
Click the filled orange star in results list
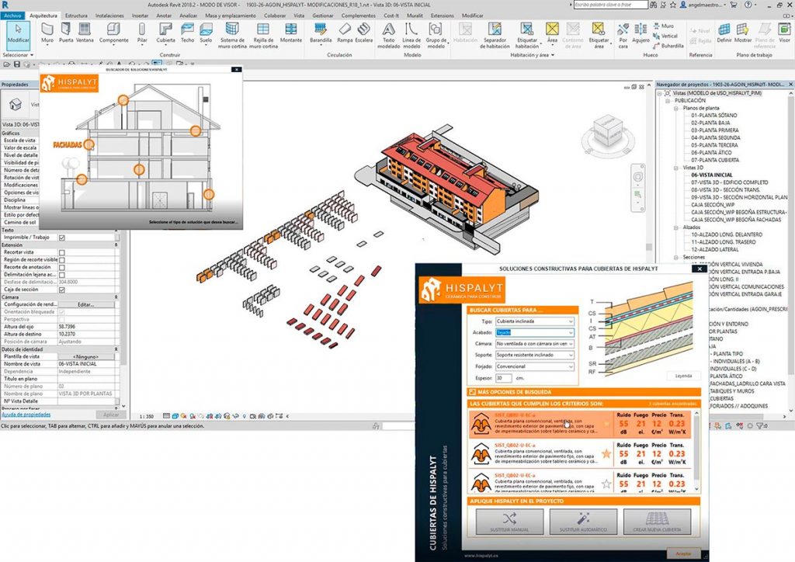606,454
